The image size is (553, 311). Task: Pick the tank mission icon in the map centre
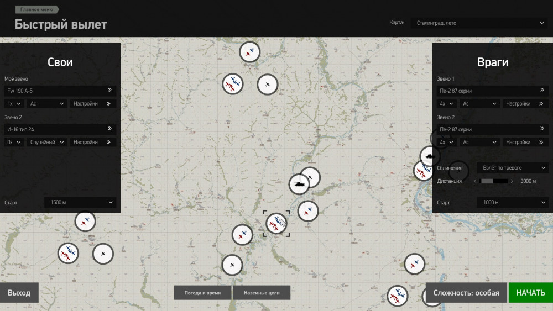click(x=299, y=184)
